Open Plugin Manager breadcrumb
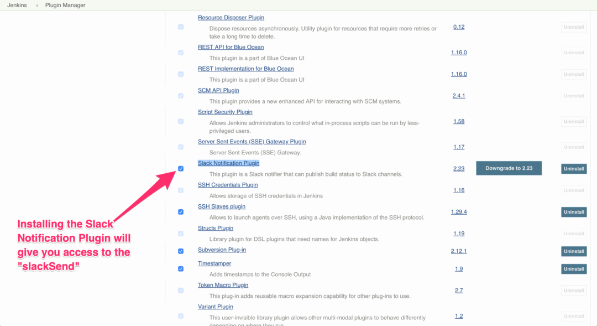597x326 pixels. pyautogui.click(x=65, y=6)
